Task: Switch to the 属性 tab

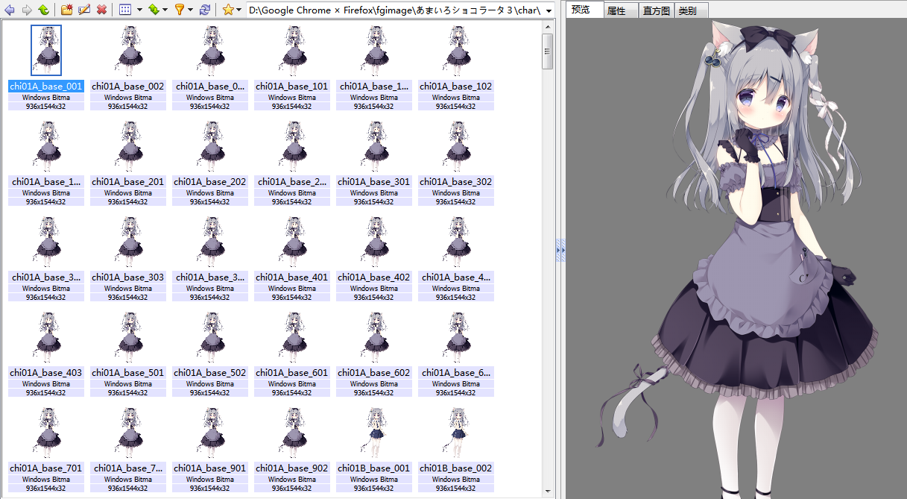Action: click(x=622, y=11)
